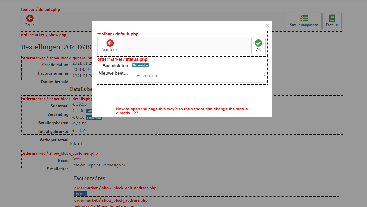The width and height of the screenshot is (367, 207).
Task: Expand the Meer dropdown under Factuuradres
Action: point(80,194)
